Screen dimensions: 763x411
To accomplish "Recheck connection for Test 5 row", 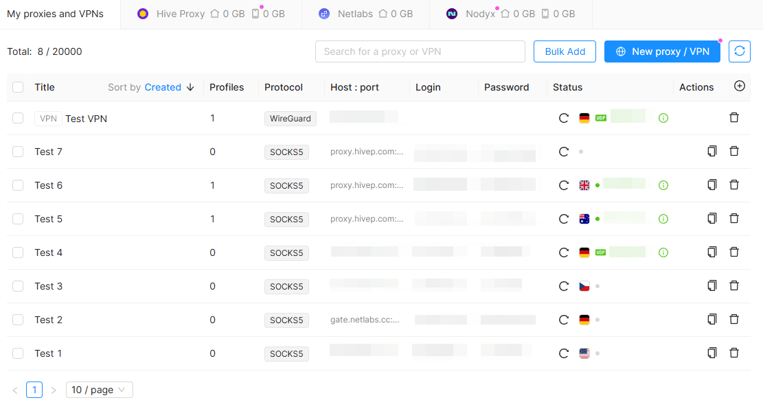I will (x=563, y=219).
